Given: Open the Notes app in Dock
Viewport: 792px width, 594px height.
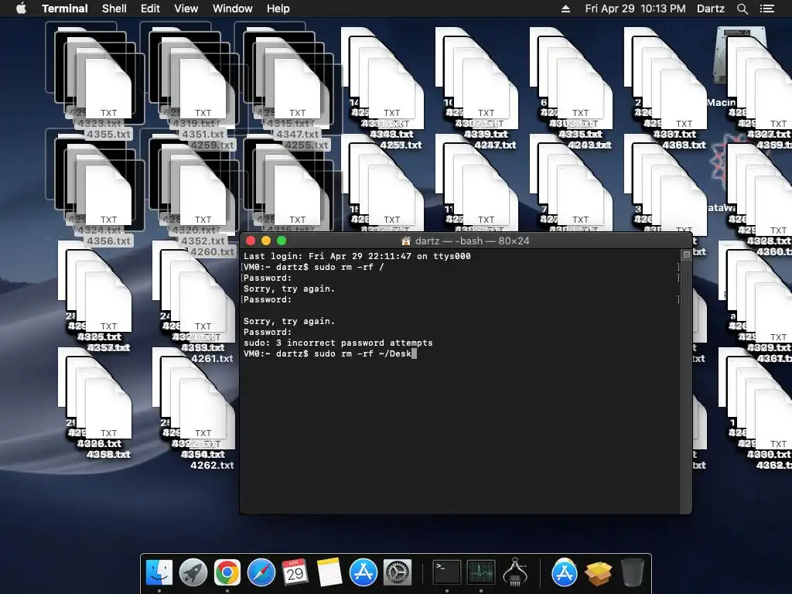Looking at the screenshot, I should (x=329, y=573).
